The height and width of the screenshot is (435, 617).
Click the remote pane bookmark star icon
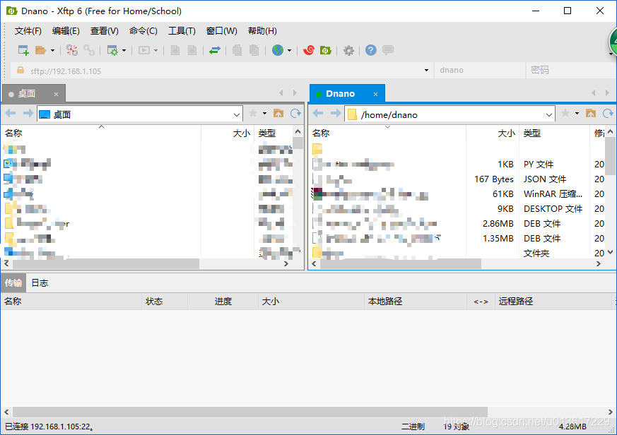[x=565, y=114]
